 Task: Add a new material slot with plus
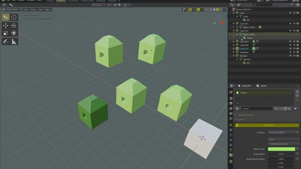click(x=297, y=92)
